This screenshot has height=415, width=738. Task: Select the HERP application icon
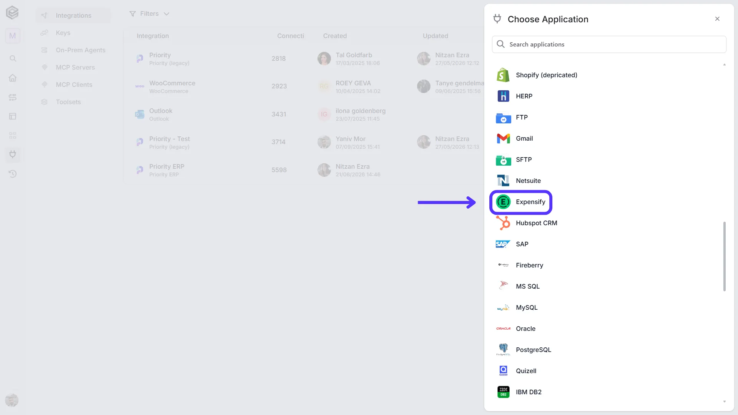coord(503,96)
